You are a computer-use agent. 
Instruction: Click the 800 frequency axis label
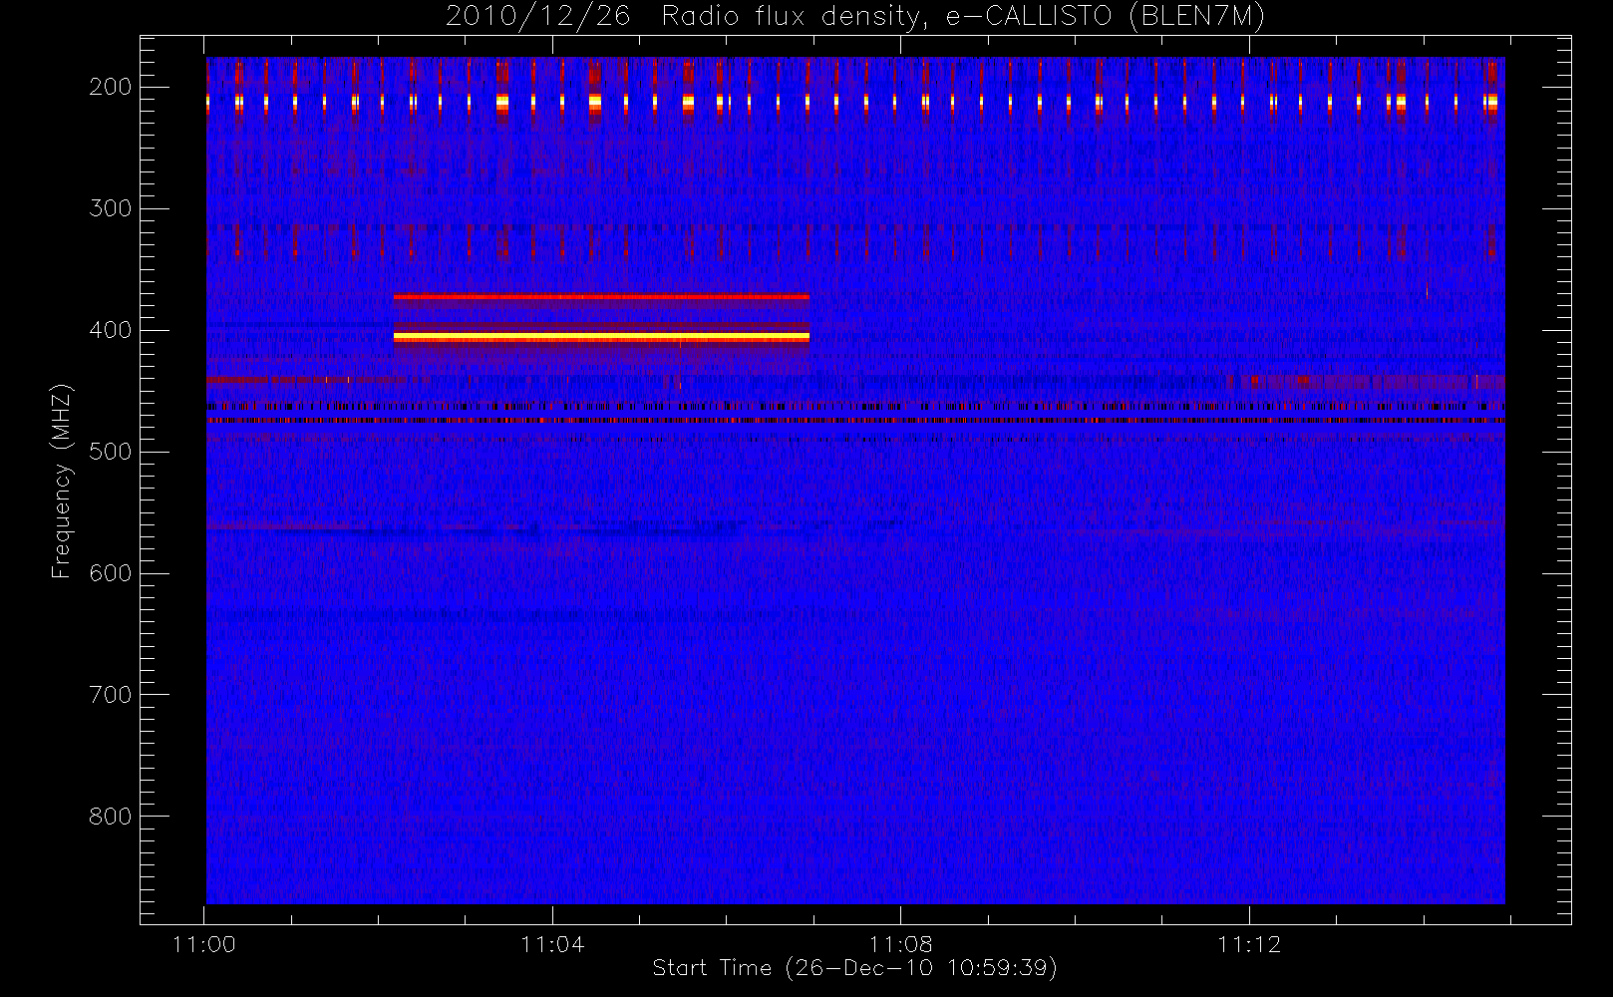(111, 817)
